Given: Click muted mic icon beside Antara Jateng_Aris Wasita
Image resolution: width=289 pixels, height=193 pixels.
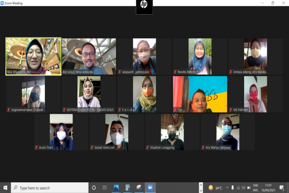Looking at the screenshot, I should [x=231, y=72].
